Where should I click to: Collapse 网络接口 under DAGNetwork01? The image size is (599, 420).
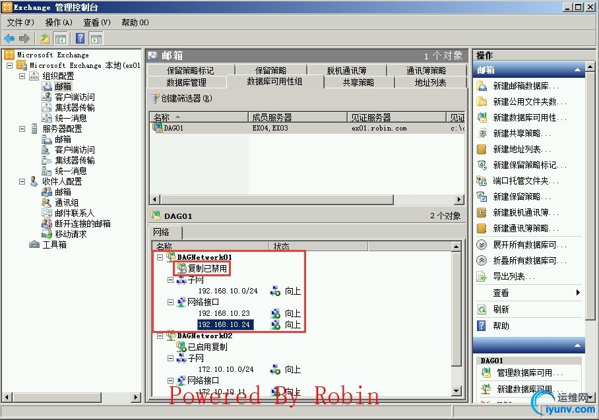[x=170, y=302]
